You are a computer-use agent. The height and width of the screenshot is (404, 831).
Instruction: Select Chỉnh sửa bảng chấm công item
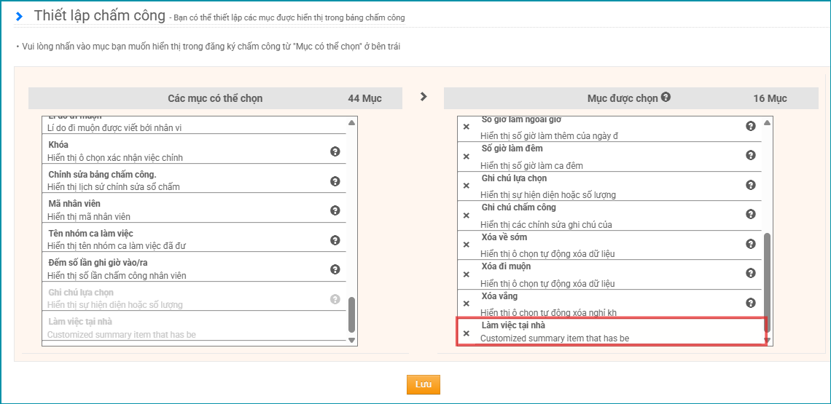point(182,180)
